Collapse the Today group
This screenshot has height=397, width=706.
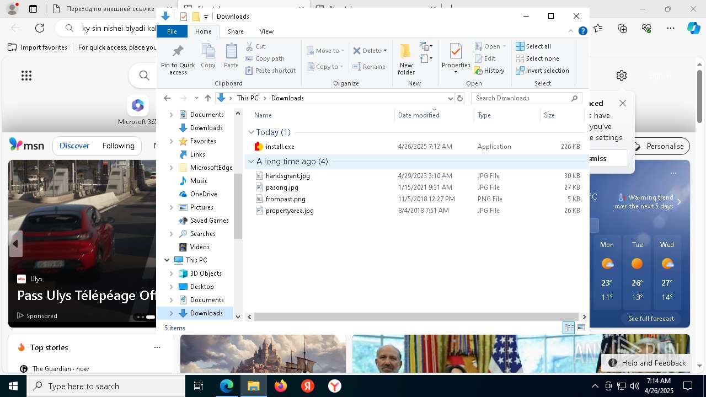[251, 132]
